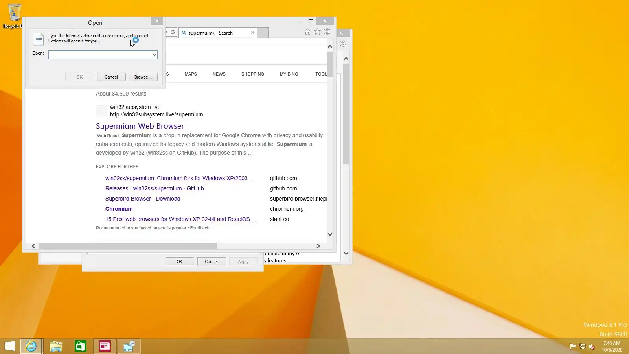This screenshot has width=629, height=354.
Task: Click OK in the background dialog
Action: pos(180,262)
